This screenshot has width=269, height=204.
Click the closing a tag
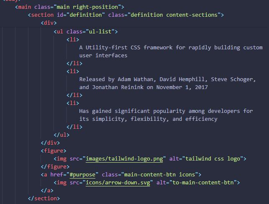click(x=47, y=191)
